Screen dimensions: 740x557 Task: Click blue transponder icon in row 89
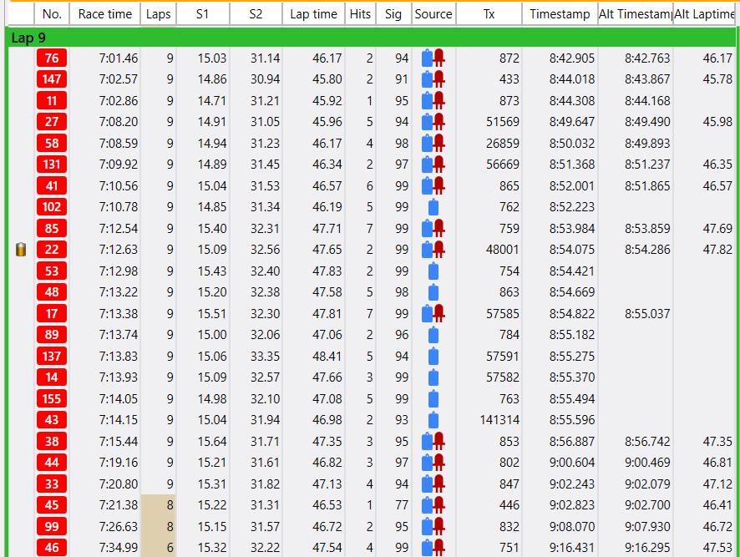pos(433,335)
